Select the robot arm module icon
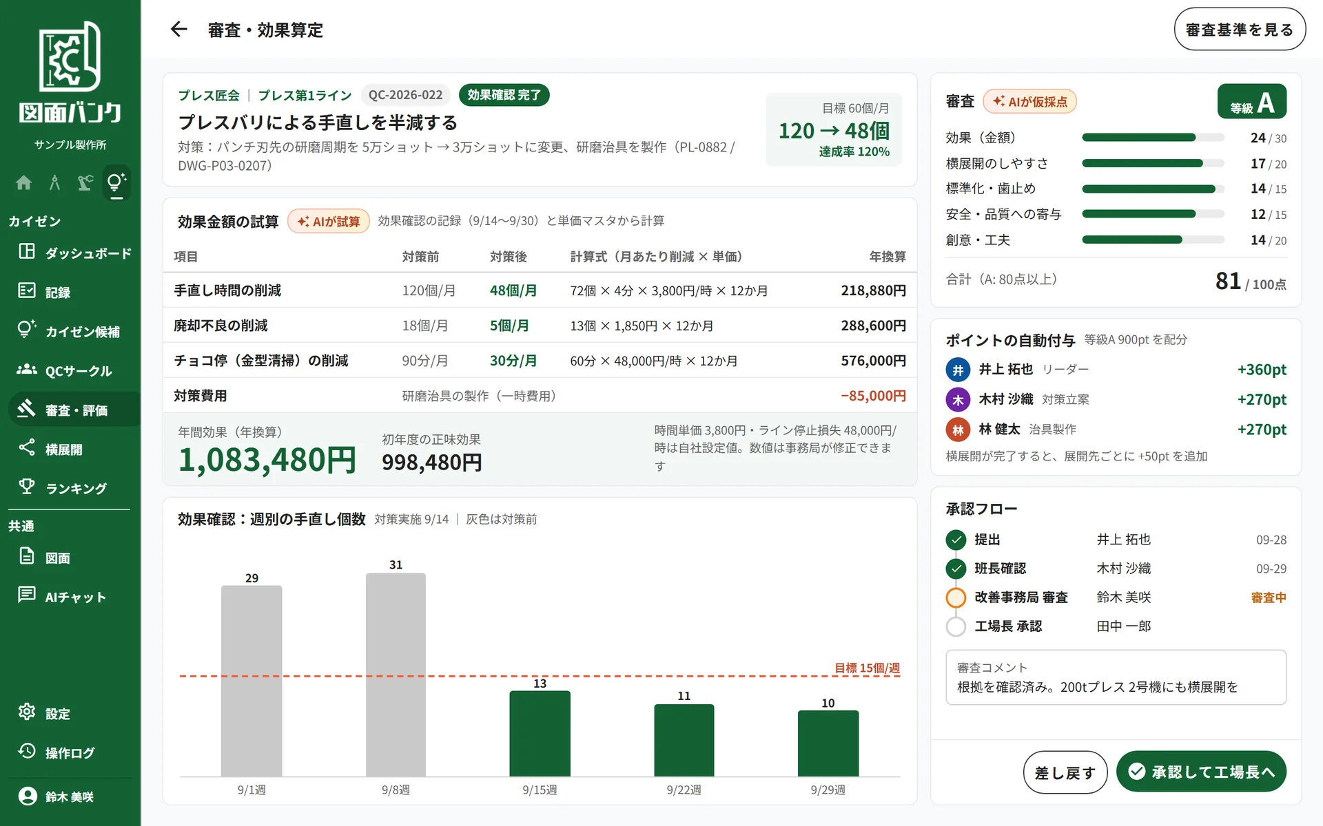 tap(85, 182)
